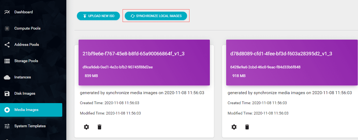Click the purple header of image 21bf9e6e

pyautogui.click(x=144, y=62)
